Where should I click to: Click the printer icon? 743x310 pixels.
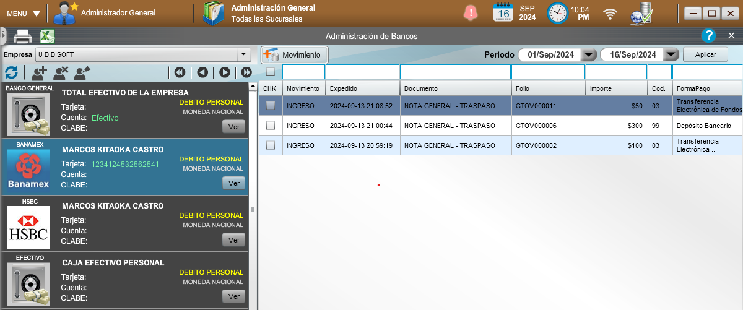(x=22, y=37)
